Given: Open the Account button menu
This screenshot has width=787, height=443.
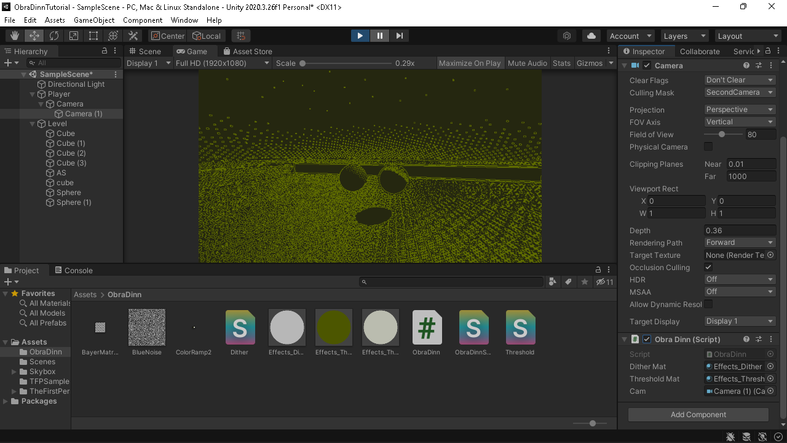Looking at the screenshot, I should [x=631, y=36].
